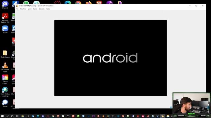Select the VLC media player shortcut
Screen dimensions: 211x118
(5, 67)
